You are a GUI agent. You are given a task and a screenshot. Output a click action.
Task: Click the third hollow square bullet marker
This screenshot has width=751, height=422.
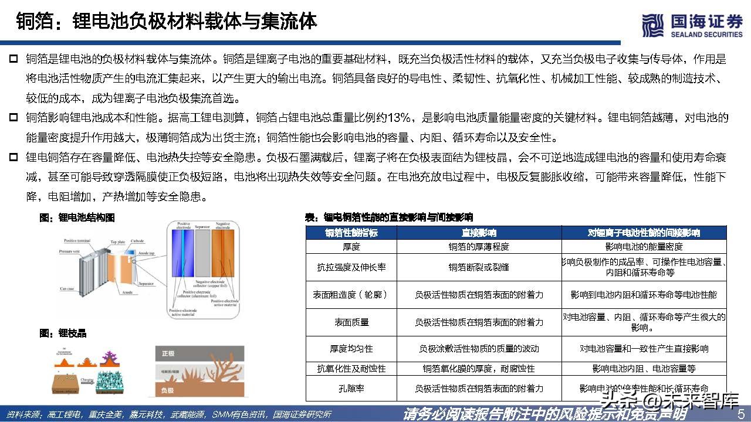(x=14, y=158)
